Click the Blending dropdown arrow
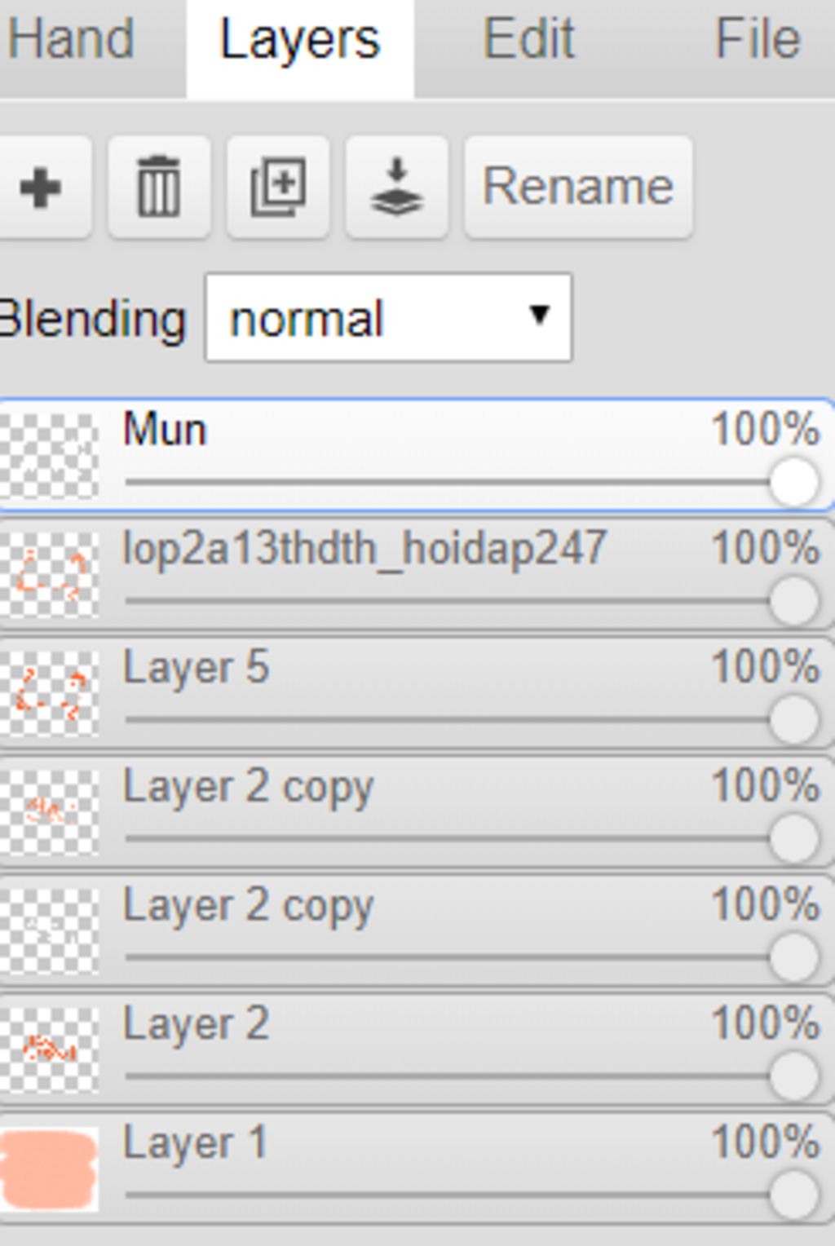 pyautogui.click(x=538, y=315)
